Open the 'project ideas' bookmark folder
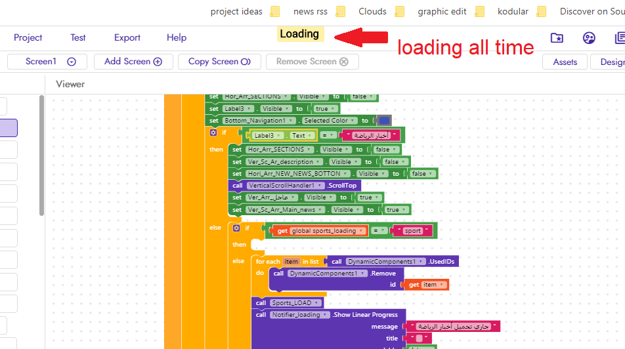625x349 pixels. point(245,12)
